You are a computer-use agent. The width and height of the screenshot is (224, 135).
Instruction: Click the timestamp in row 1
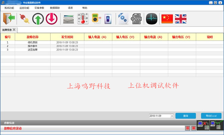(x=67, y=43)
